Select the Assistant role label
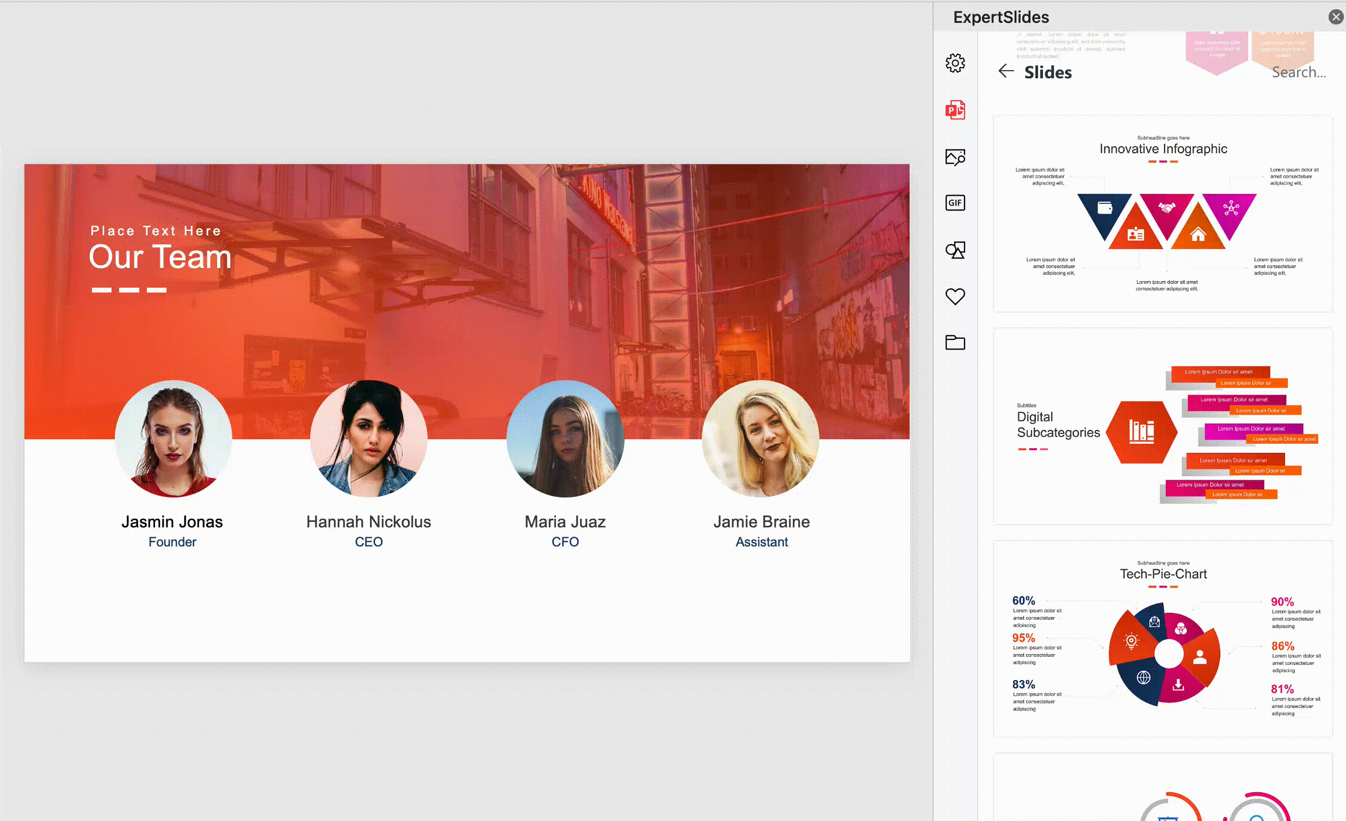The height and width of the screenshot is (821, 1346). point(762,542)
